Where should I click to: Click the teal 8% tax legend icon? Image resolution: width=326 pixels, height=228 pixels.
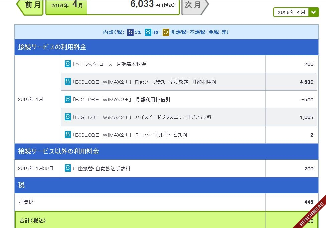point(148,32)
